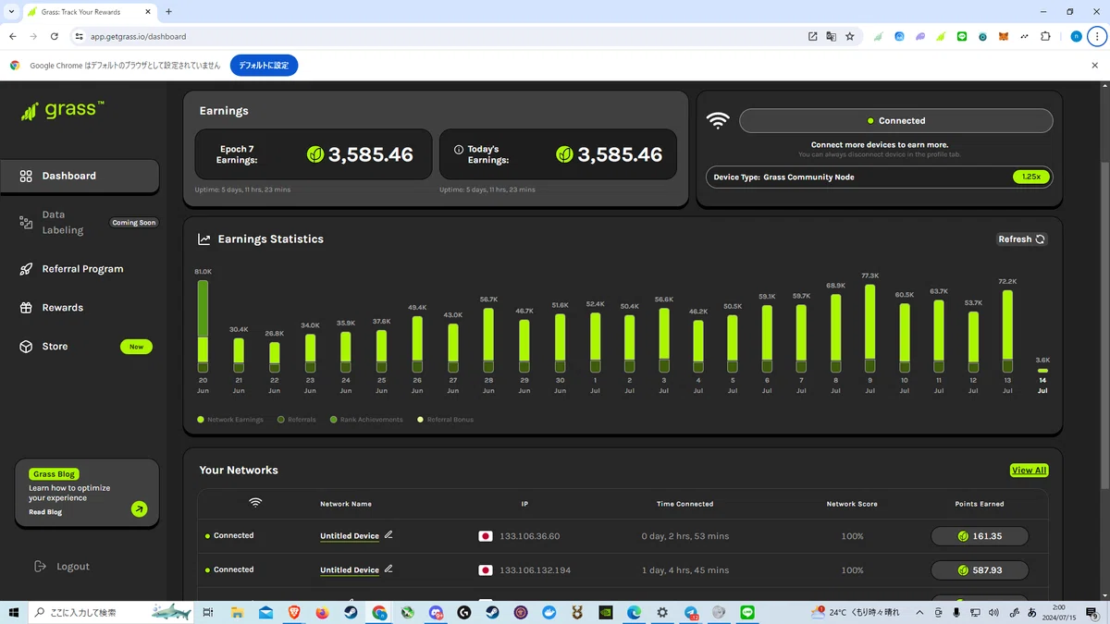
Task: Open the LINE app taskbar icon
Action: click(x=747, y=612)
